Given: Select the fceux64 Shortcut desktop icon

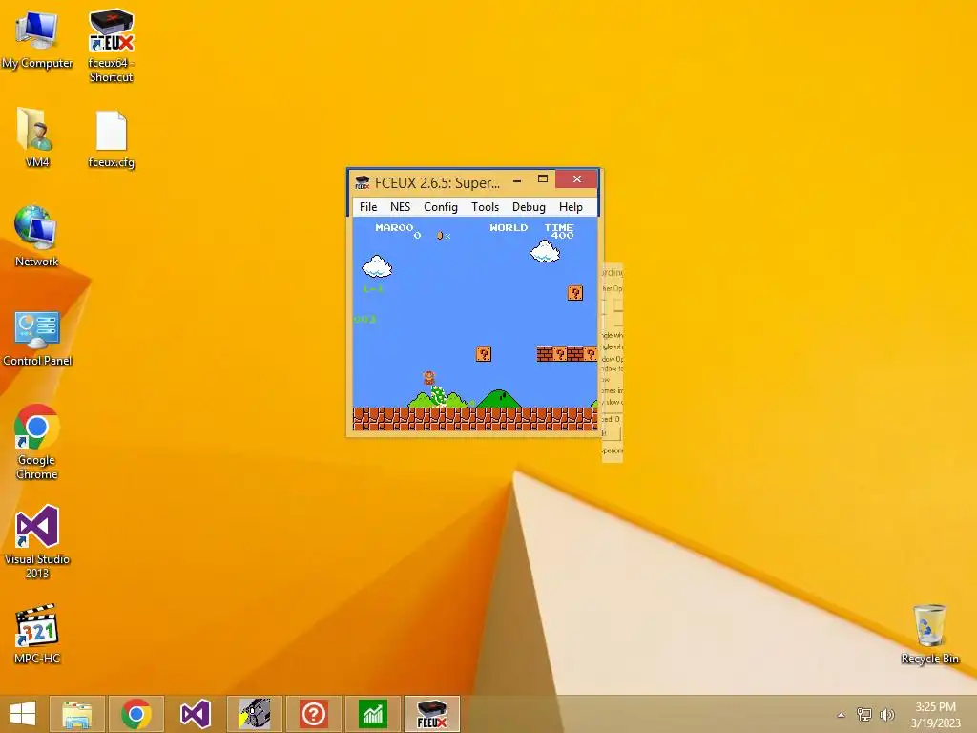Looking at the screenshot, I should point(111,46).
